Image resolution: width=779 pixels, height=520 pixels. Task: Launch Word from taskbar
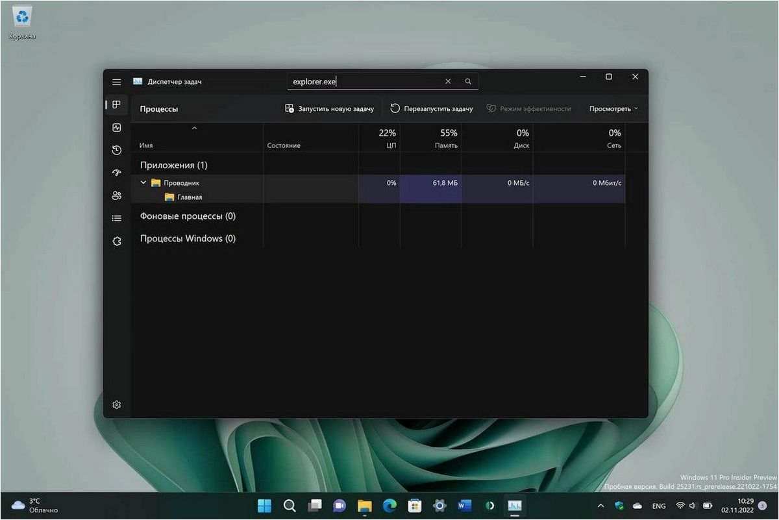[x=465, y=506]
